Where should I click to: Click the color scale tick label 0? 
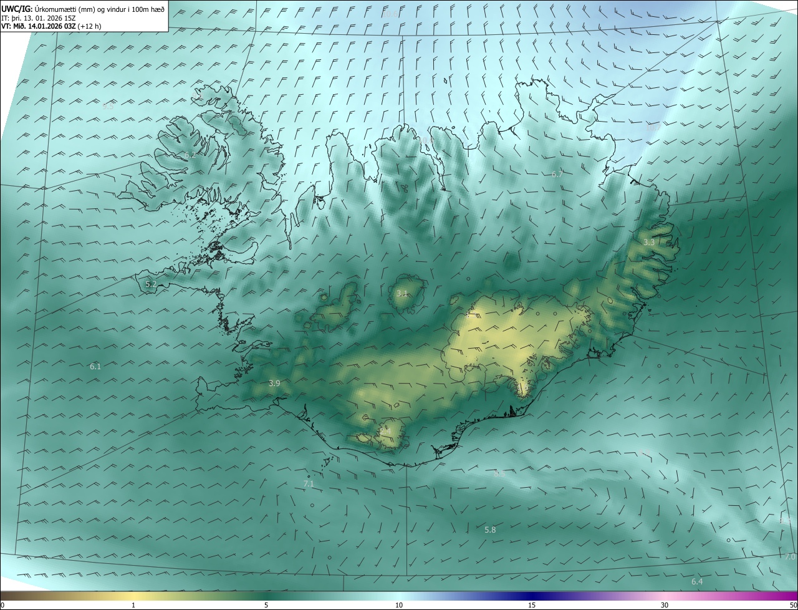[2, 605]
